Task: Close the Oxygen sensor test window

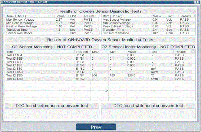Action: pyautogui.click(x=196, y=2)
